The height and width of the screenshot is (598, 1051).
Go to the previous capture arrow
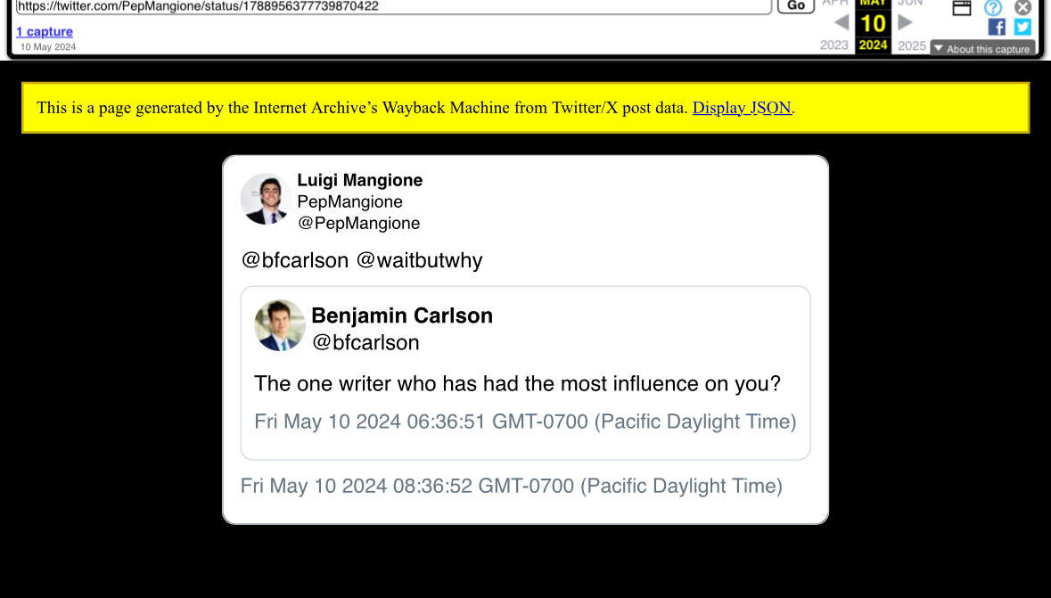(x=842, y=23)
